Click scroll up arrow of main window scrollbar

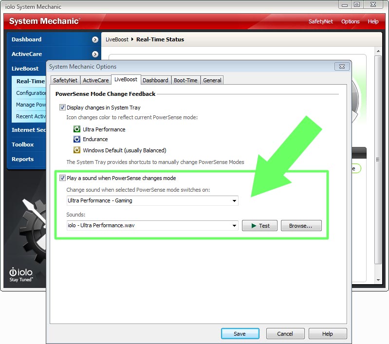[x=378, y=51]
